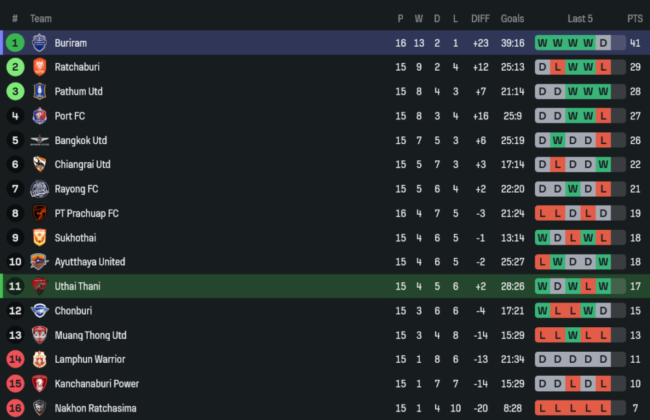This screenshot has height=420, width=650.
Task: Click the Last 5 column header
Action: point(580,19)
